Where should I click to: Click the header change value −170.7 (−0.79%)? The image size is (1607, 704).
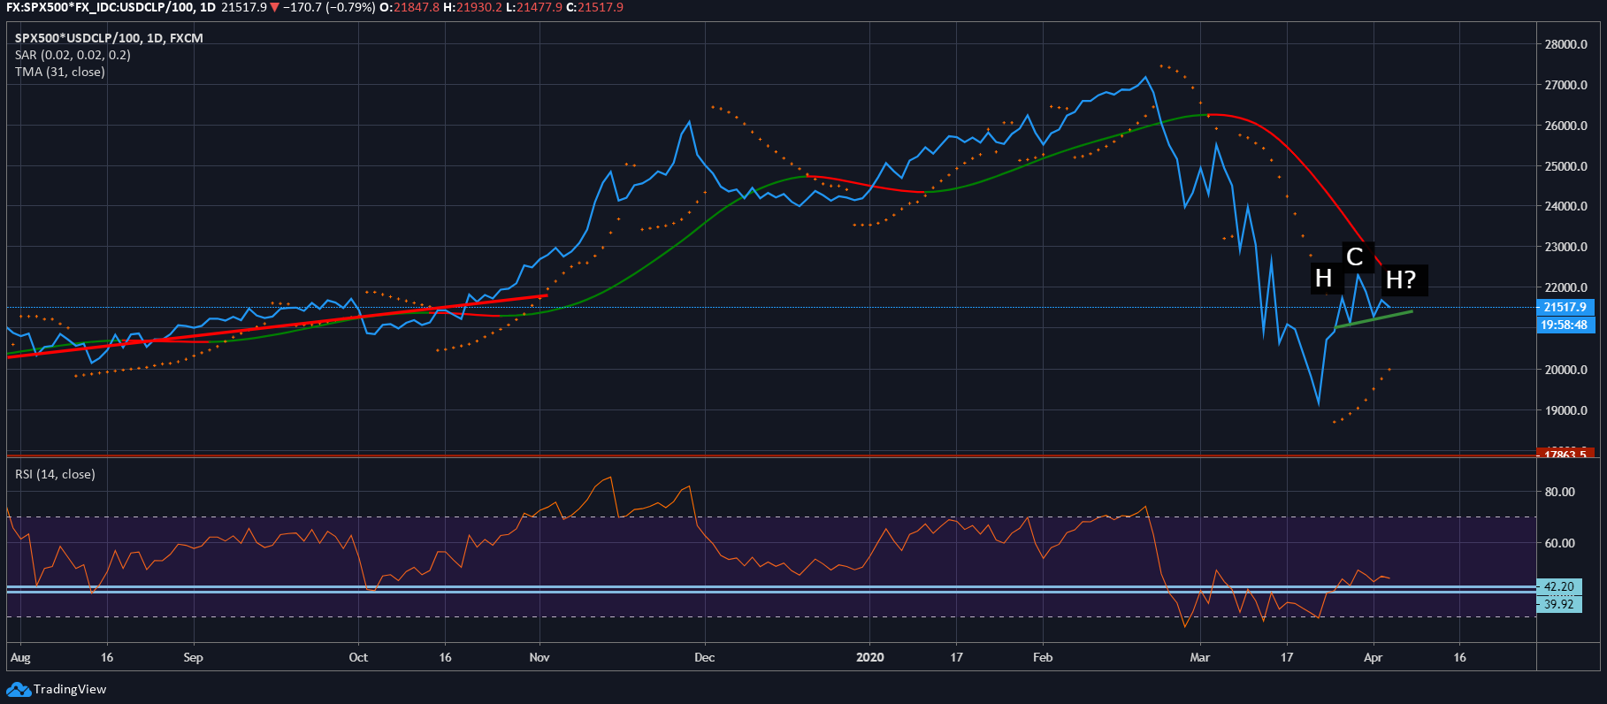tap(328, 7)
